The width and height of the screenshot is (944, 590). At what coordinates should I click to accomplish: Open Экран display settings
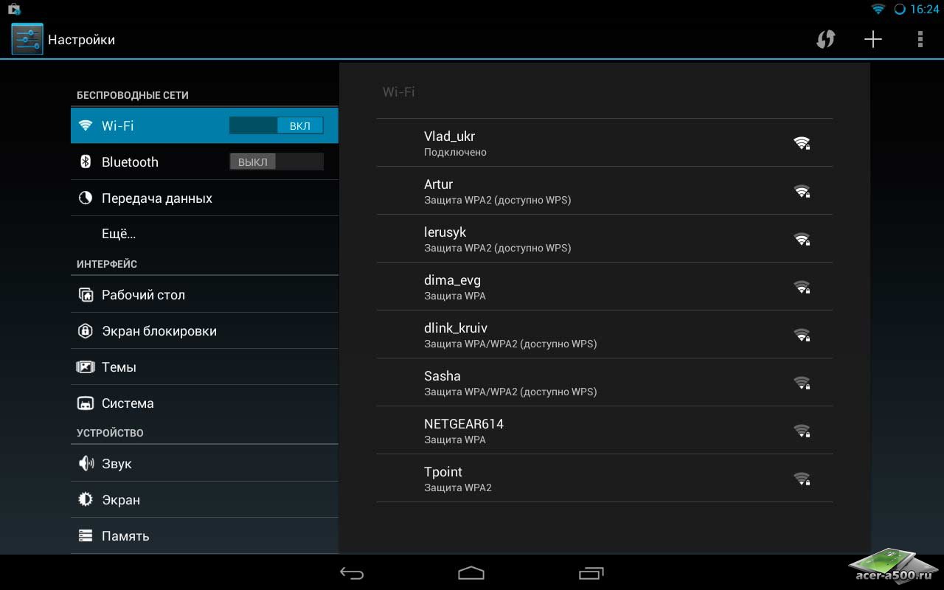pyautogui.click(x=204, y=499)
